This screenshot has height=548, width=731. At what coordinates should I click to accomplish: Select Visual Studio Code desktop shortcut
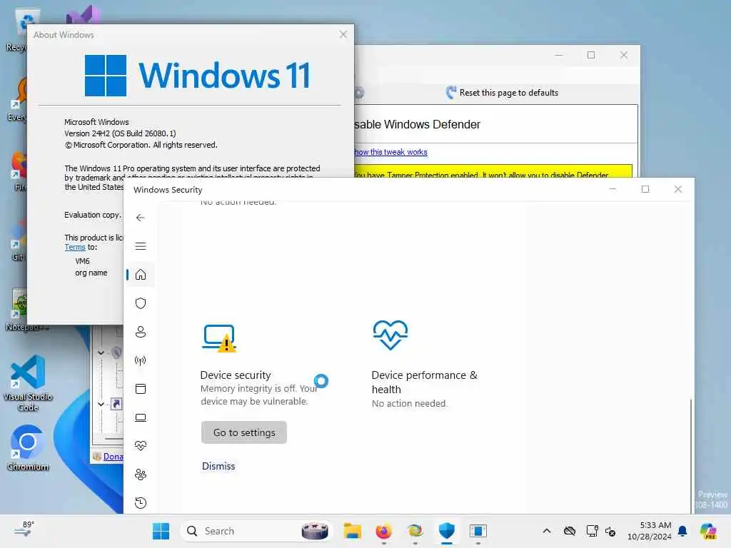[28, 383]
